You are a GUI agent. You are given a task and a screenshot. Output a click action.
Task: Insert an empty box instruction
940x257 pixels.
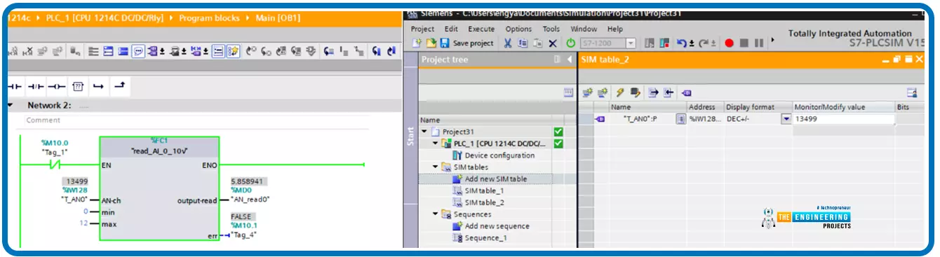(x=79, y=87)
